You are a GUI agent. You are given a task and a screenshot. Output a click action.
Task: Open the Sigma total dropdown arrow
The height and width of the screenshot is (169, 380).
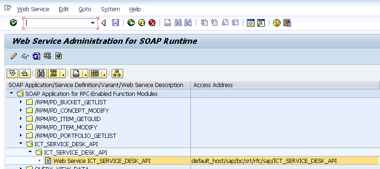coord(63,74)
